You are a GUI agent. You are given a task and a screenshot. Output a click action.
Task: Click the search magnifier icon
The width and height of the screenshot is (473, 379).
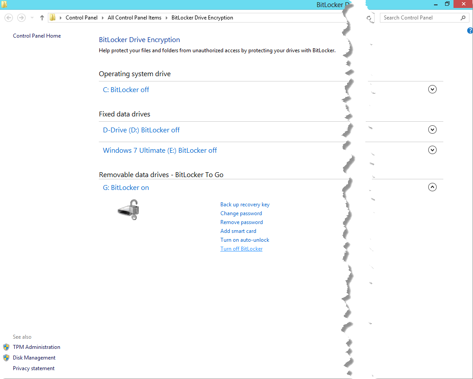[x=463, y=18]
